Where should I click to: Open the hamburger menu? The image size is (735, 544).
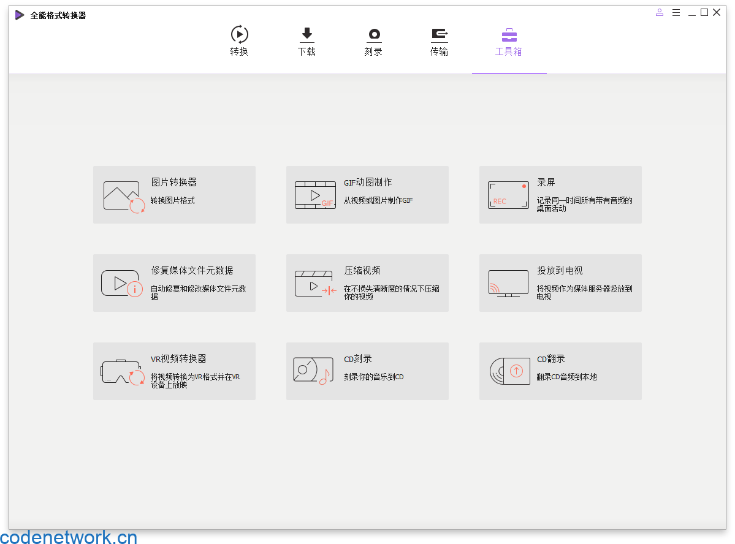coord(676,12)
